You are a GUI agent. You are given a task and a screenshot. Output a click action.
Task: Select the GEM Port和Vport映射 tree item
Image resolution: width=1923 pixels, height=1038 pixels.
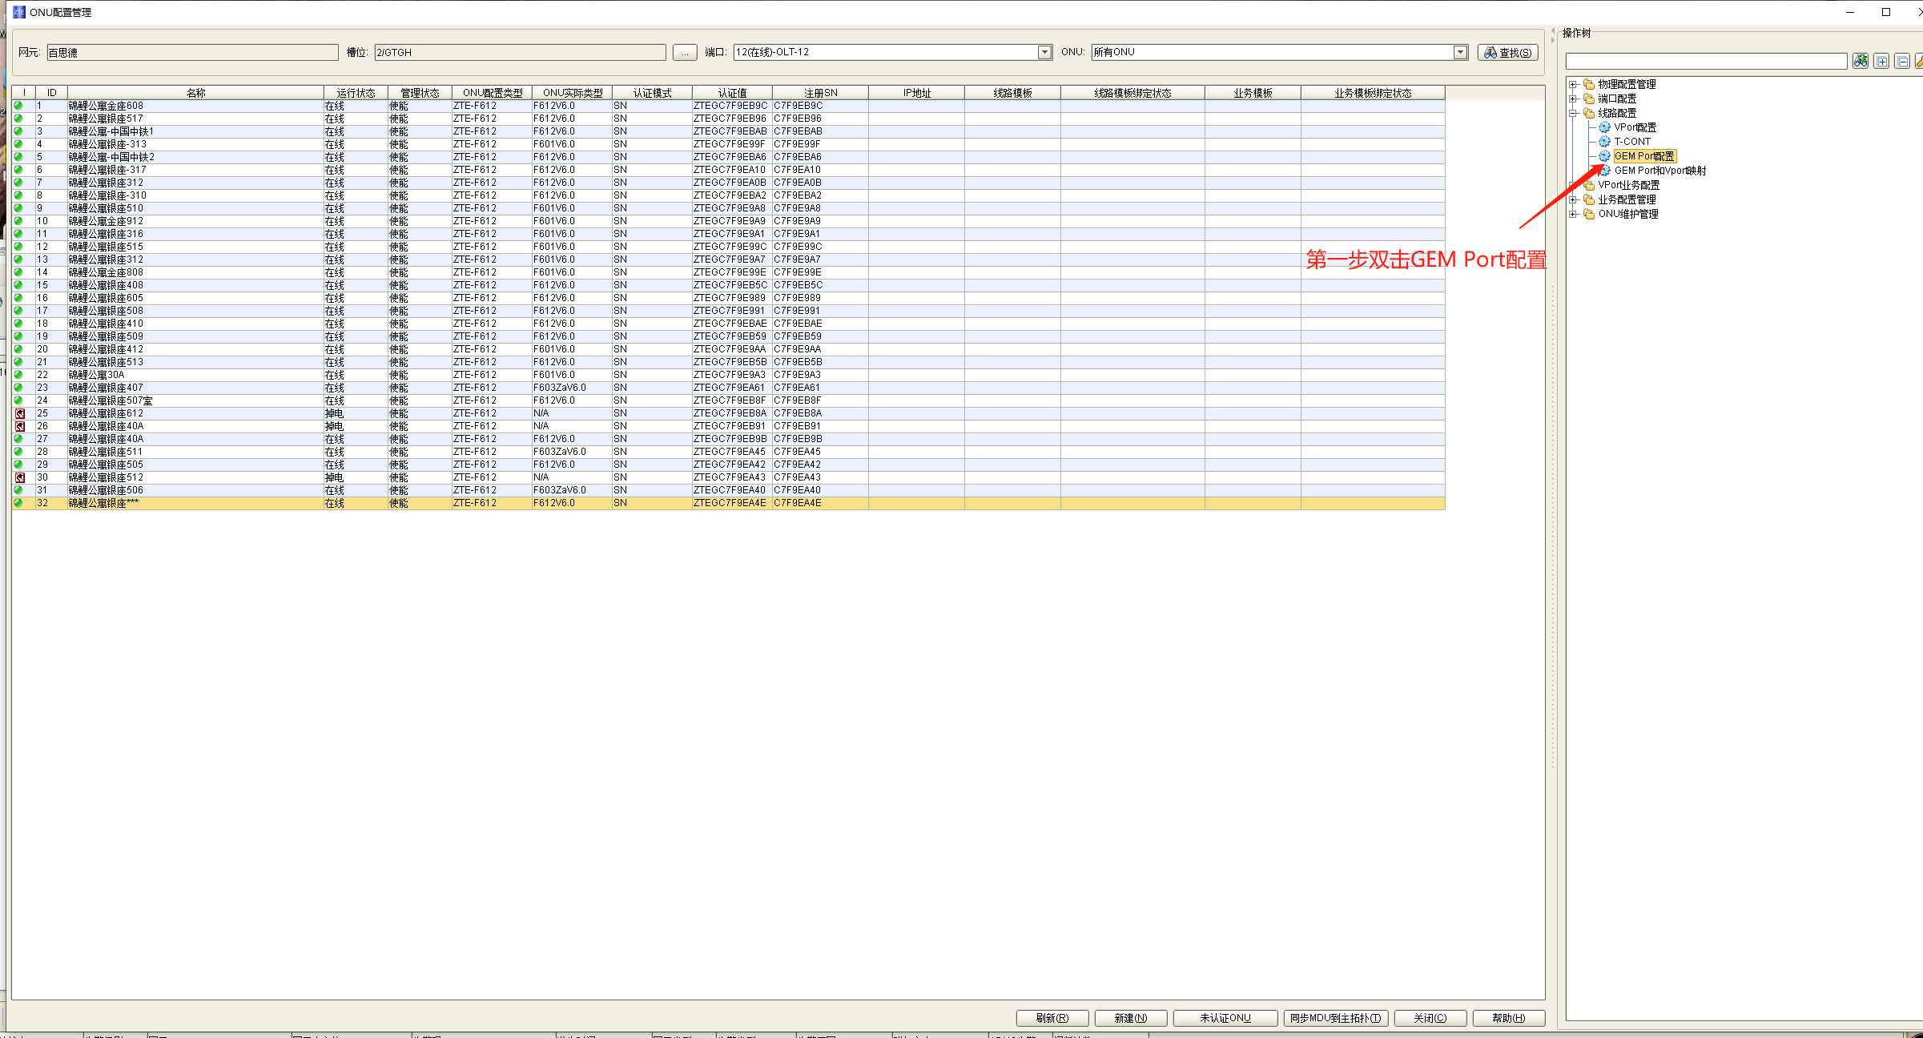click(x=1659, y=171)
